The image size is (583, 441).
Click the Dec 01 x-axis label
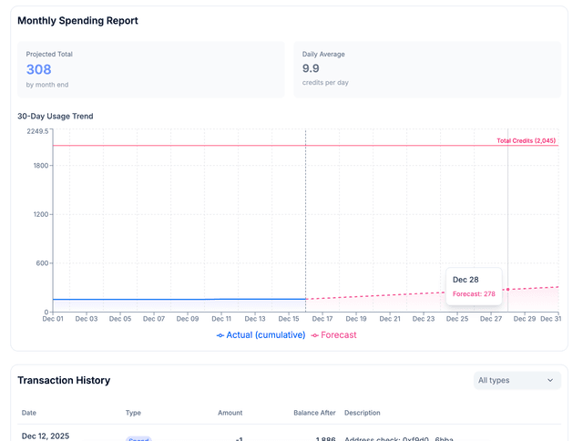(53, 319)
